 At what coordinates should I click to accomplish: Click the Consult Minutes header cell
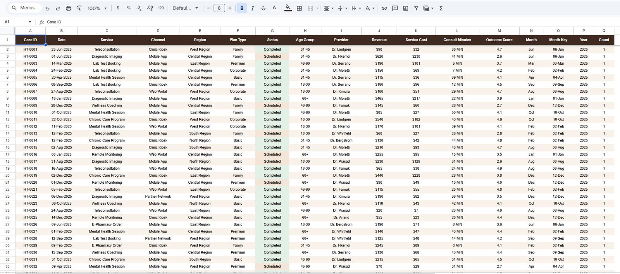click(x=457, y=40)
